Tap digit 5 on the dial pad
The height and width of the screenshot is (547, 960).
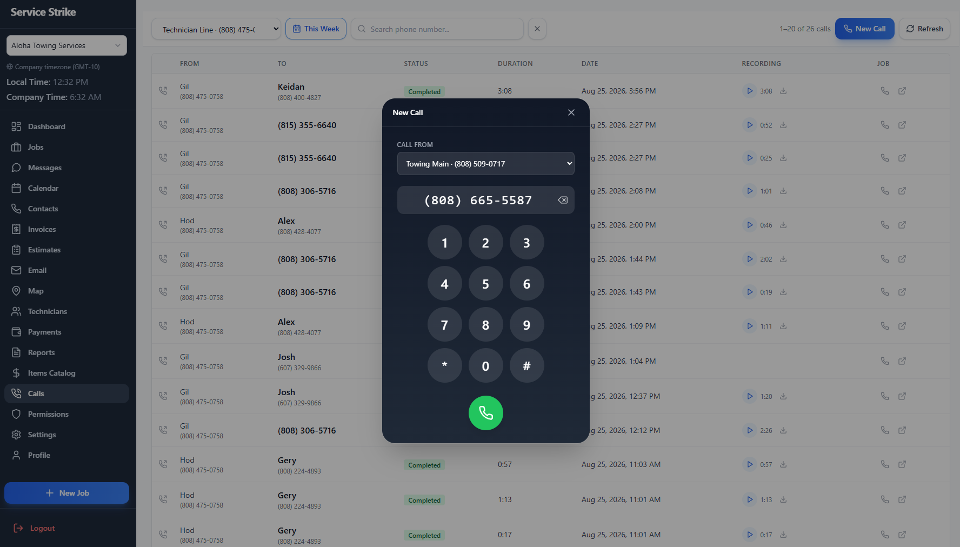[485, 284]
